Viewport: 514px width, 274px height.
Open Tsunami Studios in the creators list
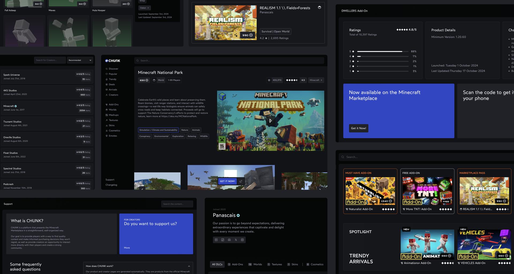(47, 124)
